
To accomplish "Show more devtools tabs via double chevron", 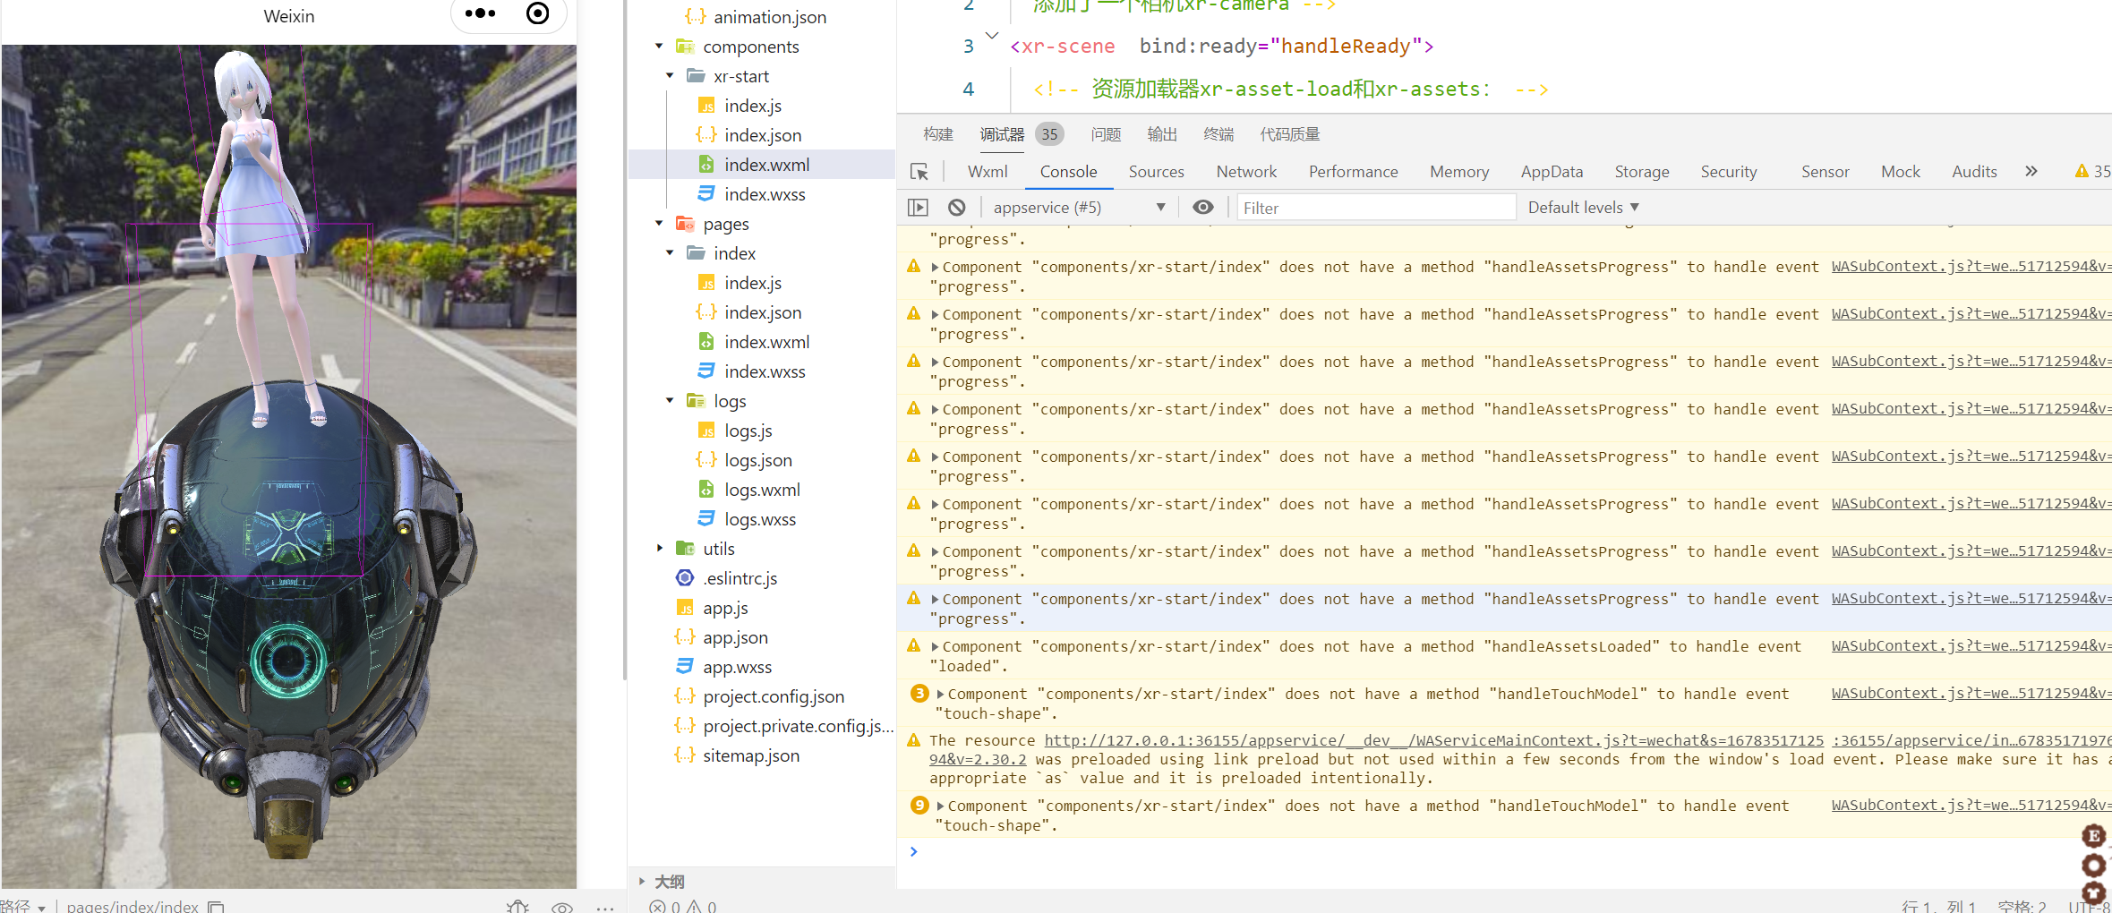I will point(2031,171).
